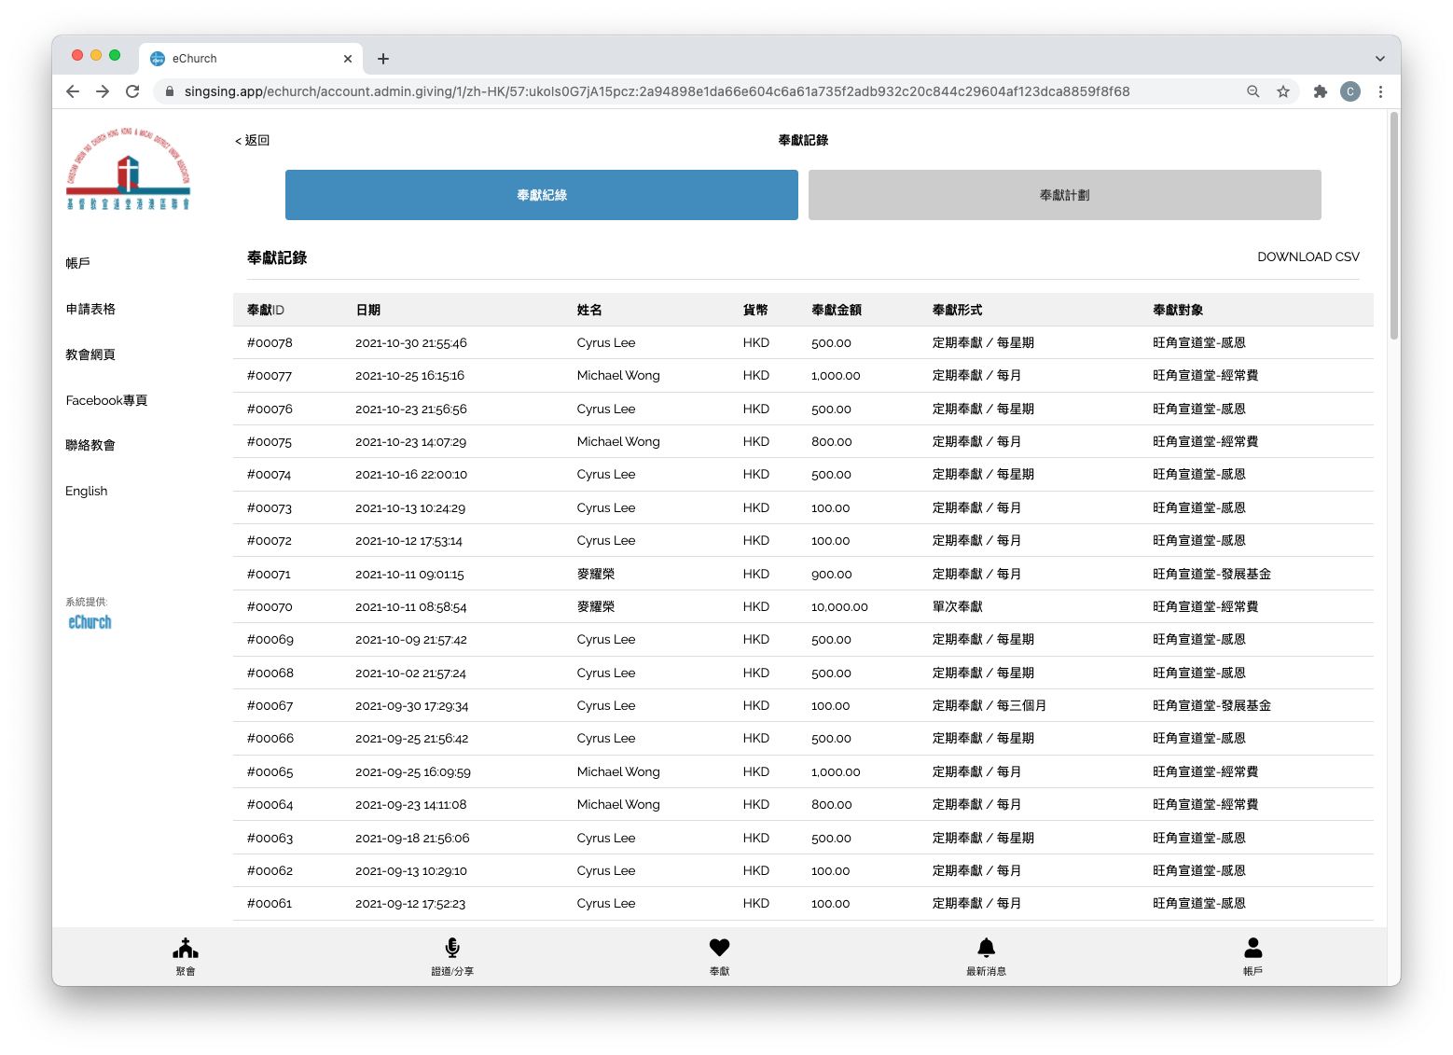The height and width of the screenshot is (1055, 1453).
Task: Reload the page
Action: (x=132, y=91)
